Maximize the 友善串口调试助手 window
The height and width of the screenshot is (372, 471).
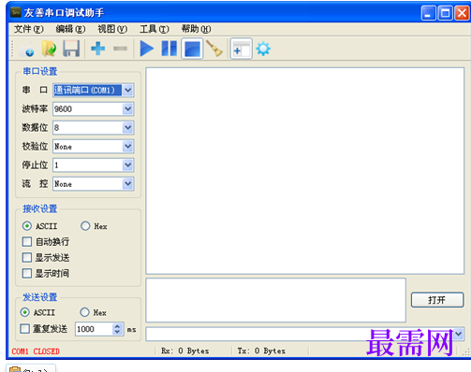click(x=445, y=13)
